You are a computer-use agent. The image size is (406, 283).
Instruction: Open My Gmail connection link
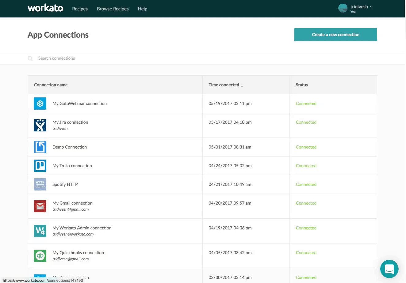72,203
